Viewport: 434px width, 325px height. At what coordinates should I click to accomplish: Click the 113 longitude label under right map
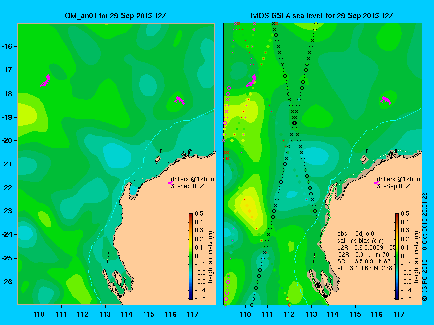coord(311,314)
